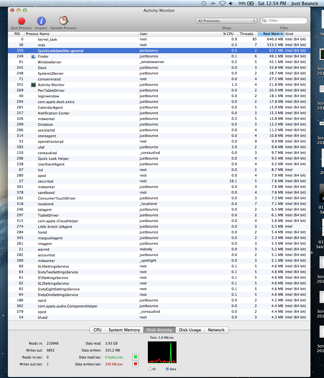
Task: Click the battery status icon
Action: click(251, 3)
